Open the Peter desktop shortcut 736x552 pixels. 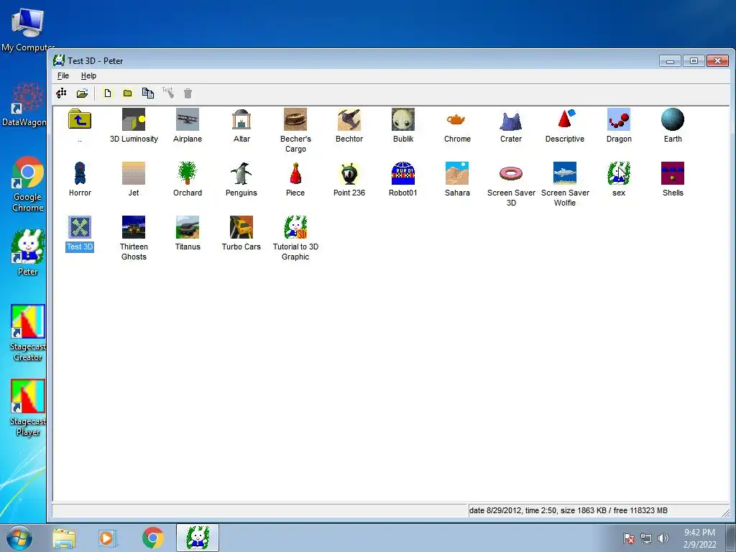pyautogui.click(x=28, y=252)
